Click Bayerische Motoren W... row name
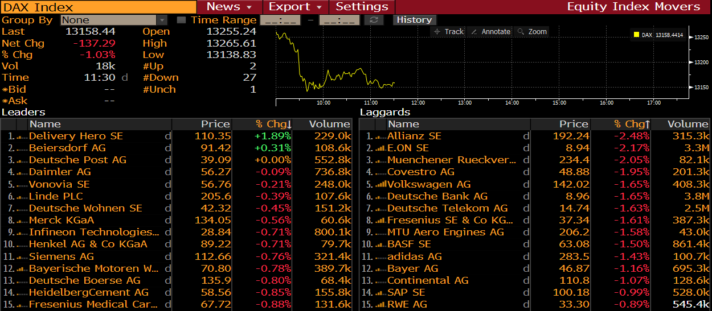 pos(93,269)
